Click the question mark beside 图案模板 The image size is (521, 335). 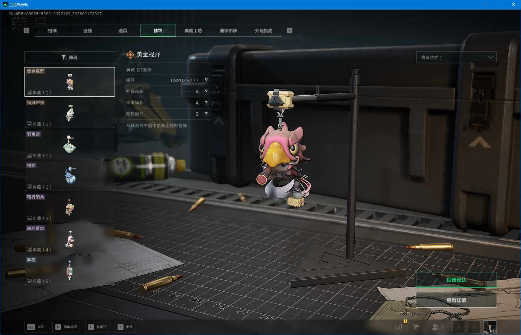click(x=206, y=103)
